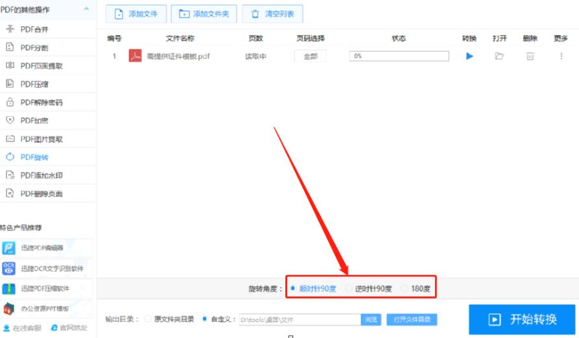This screenshot has height=338, width=579.
Task: Click the 开始转换 button
Action: [522, 319]
